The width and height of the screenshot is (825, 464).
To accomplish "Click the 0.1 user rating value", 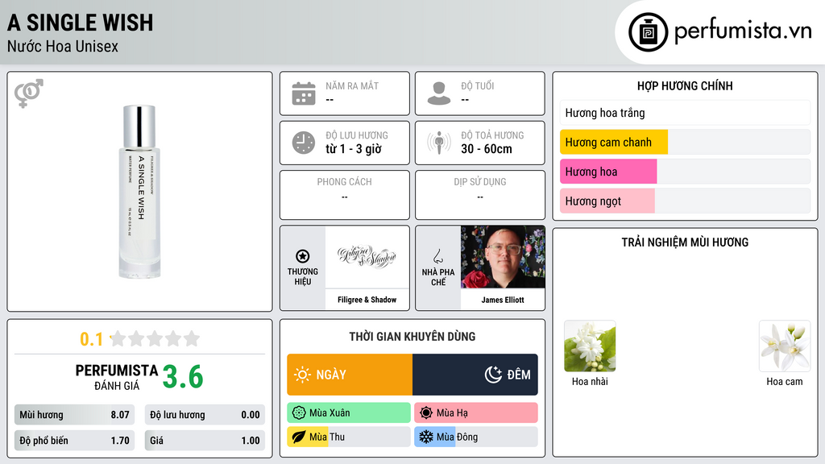I will 91,339.
